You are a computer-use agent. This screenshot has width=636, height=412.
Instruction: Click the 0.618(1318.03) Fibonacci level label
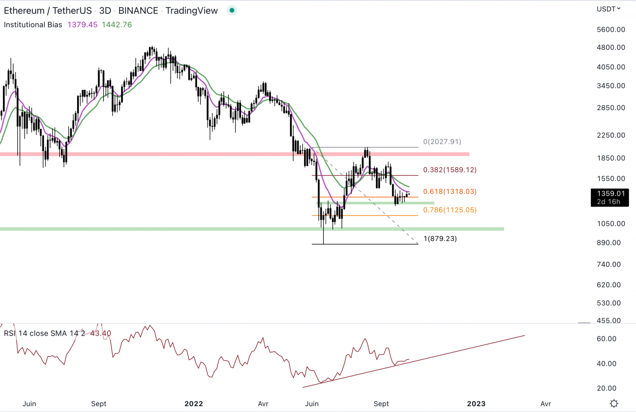point(450,192)
